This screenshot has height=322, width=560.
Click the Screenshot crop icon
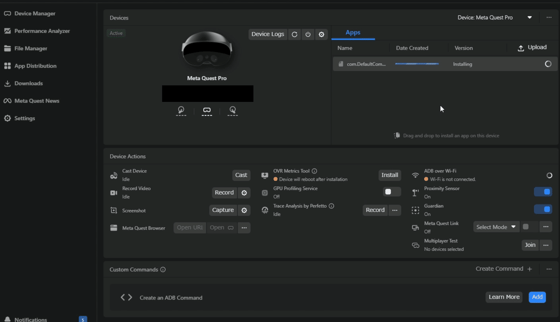[113, 211]
